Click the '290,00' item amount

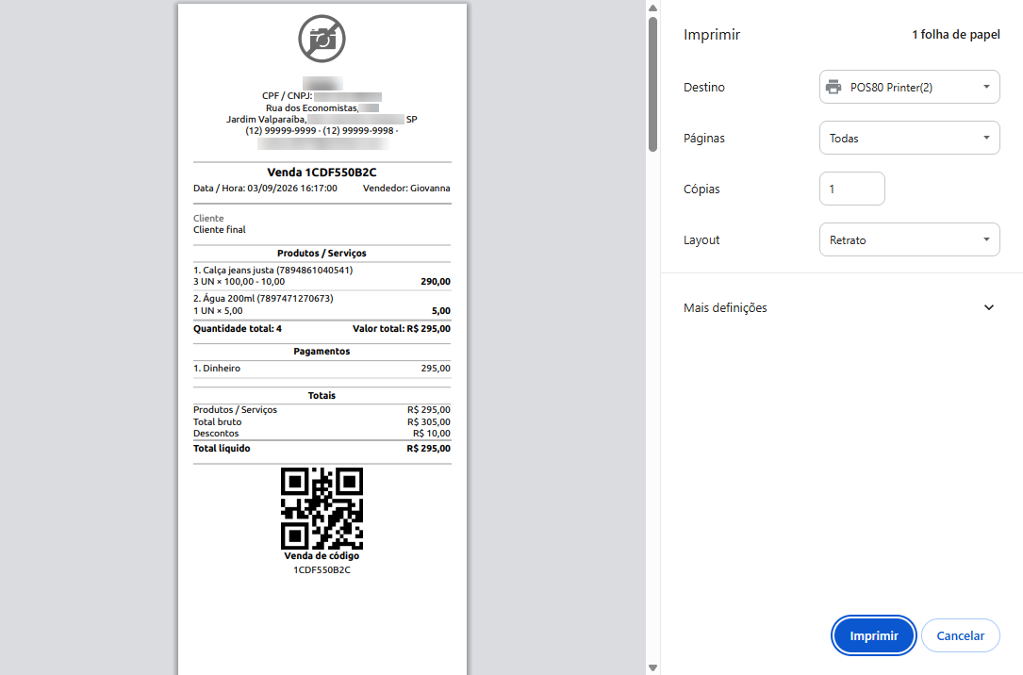click(436, 282)
